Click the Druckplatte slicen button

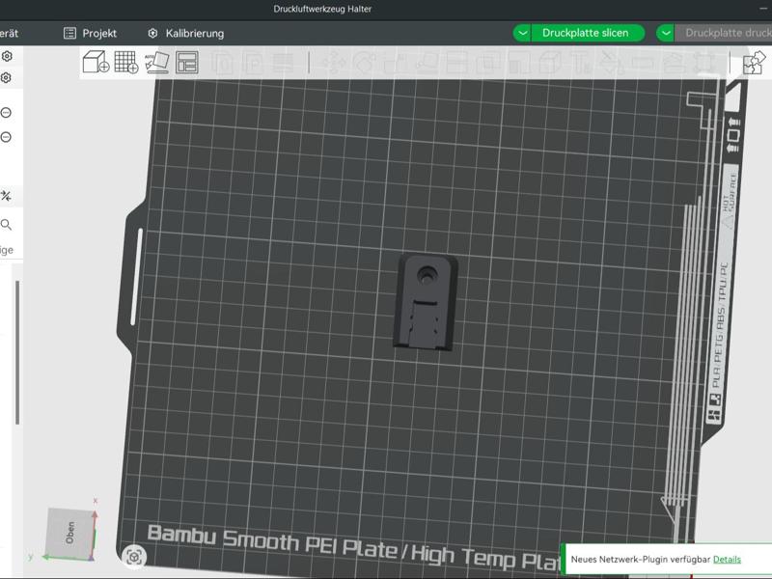pyautogui.click(x=588, y=33)
